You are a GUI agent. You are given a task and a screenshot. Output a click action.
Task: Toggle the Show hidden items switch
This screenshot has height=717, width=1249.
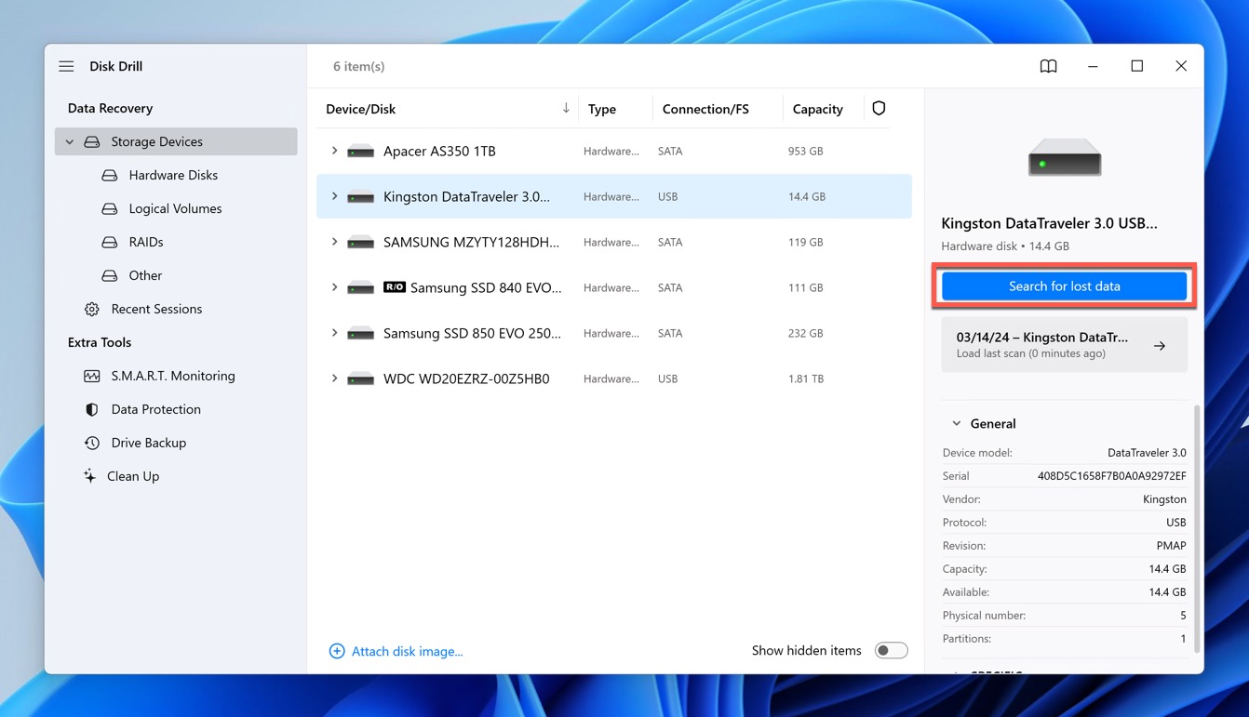pos(891,651)
